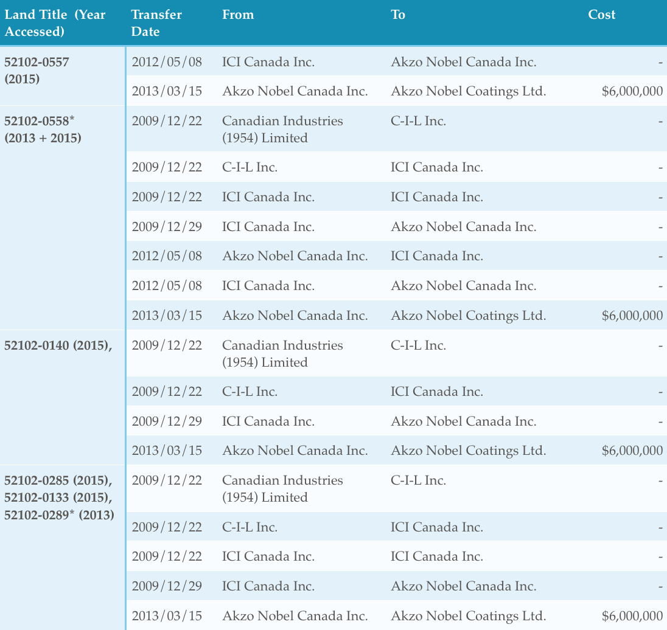Click 'ICI Canada Inc.' sender on 52102-0285's 2009/12/29 row
667x630 pixels.
click(268, 587)
